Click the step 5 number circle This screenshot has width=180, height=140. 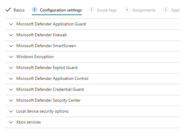click(x=166, y=10)
